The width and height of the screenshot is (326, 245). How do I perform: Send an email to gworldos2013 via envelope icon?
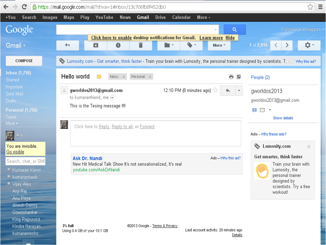262,110
